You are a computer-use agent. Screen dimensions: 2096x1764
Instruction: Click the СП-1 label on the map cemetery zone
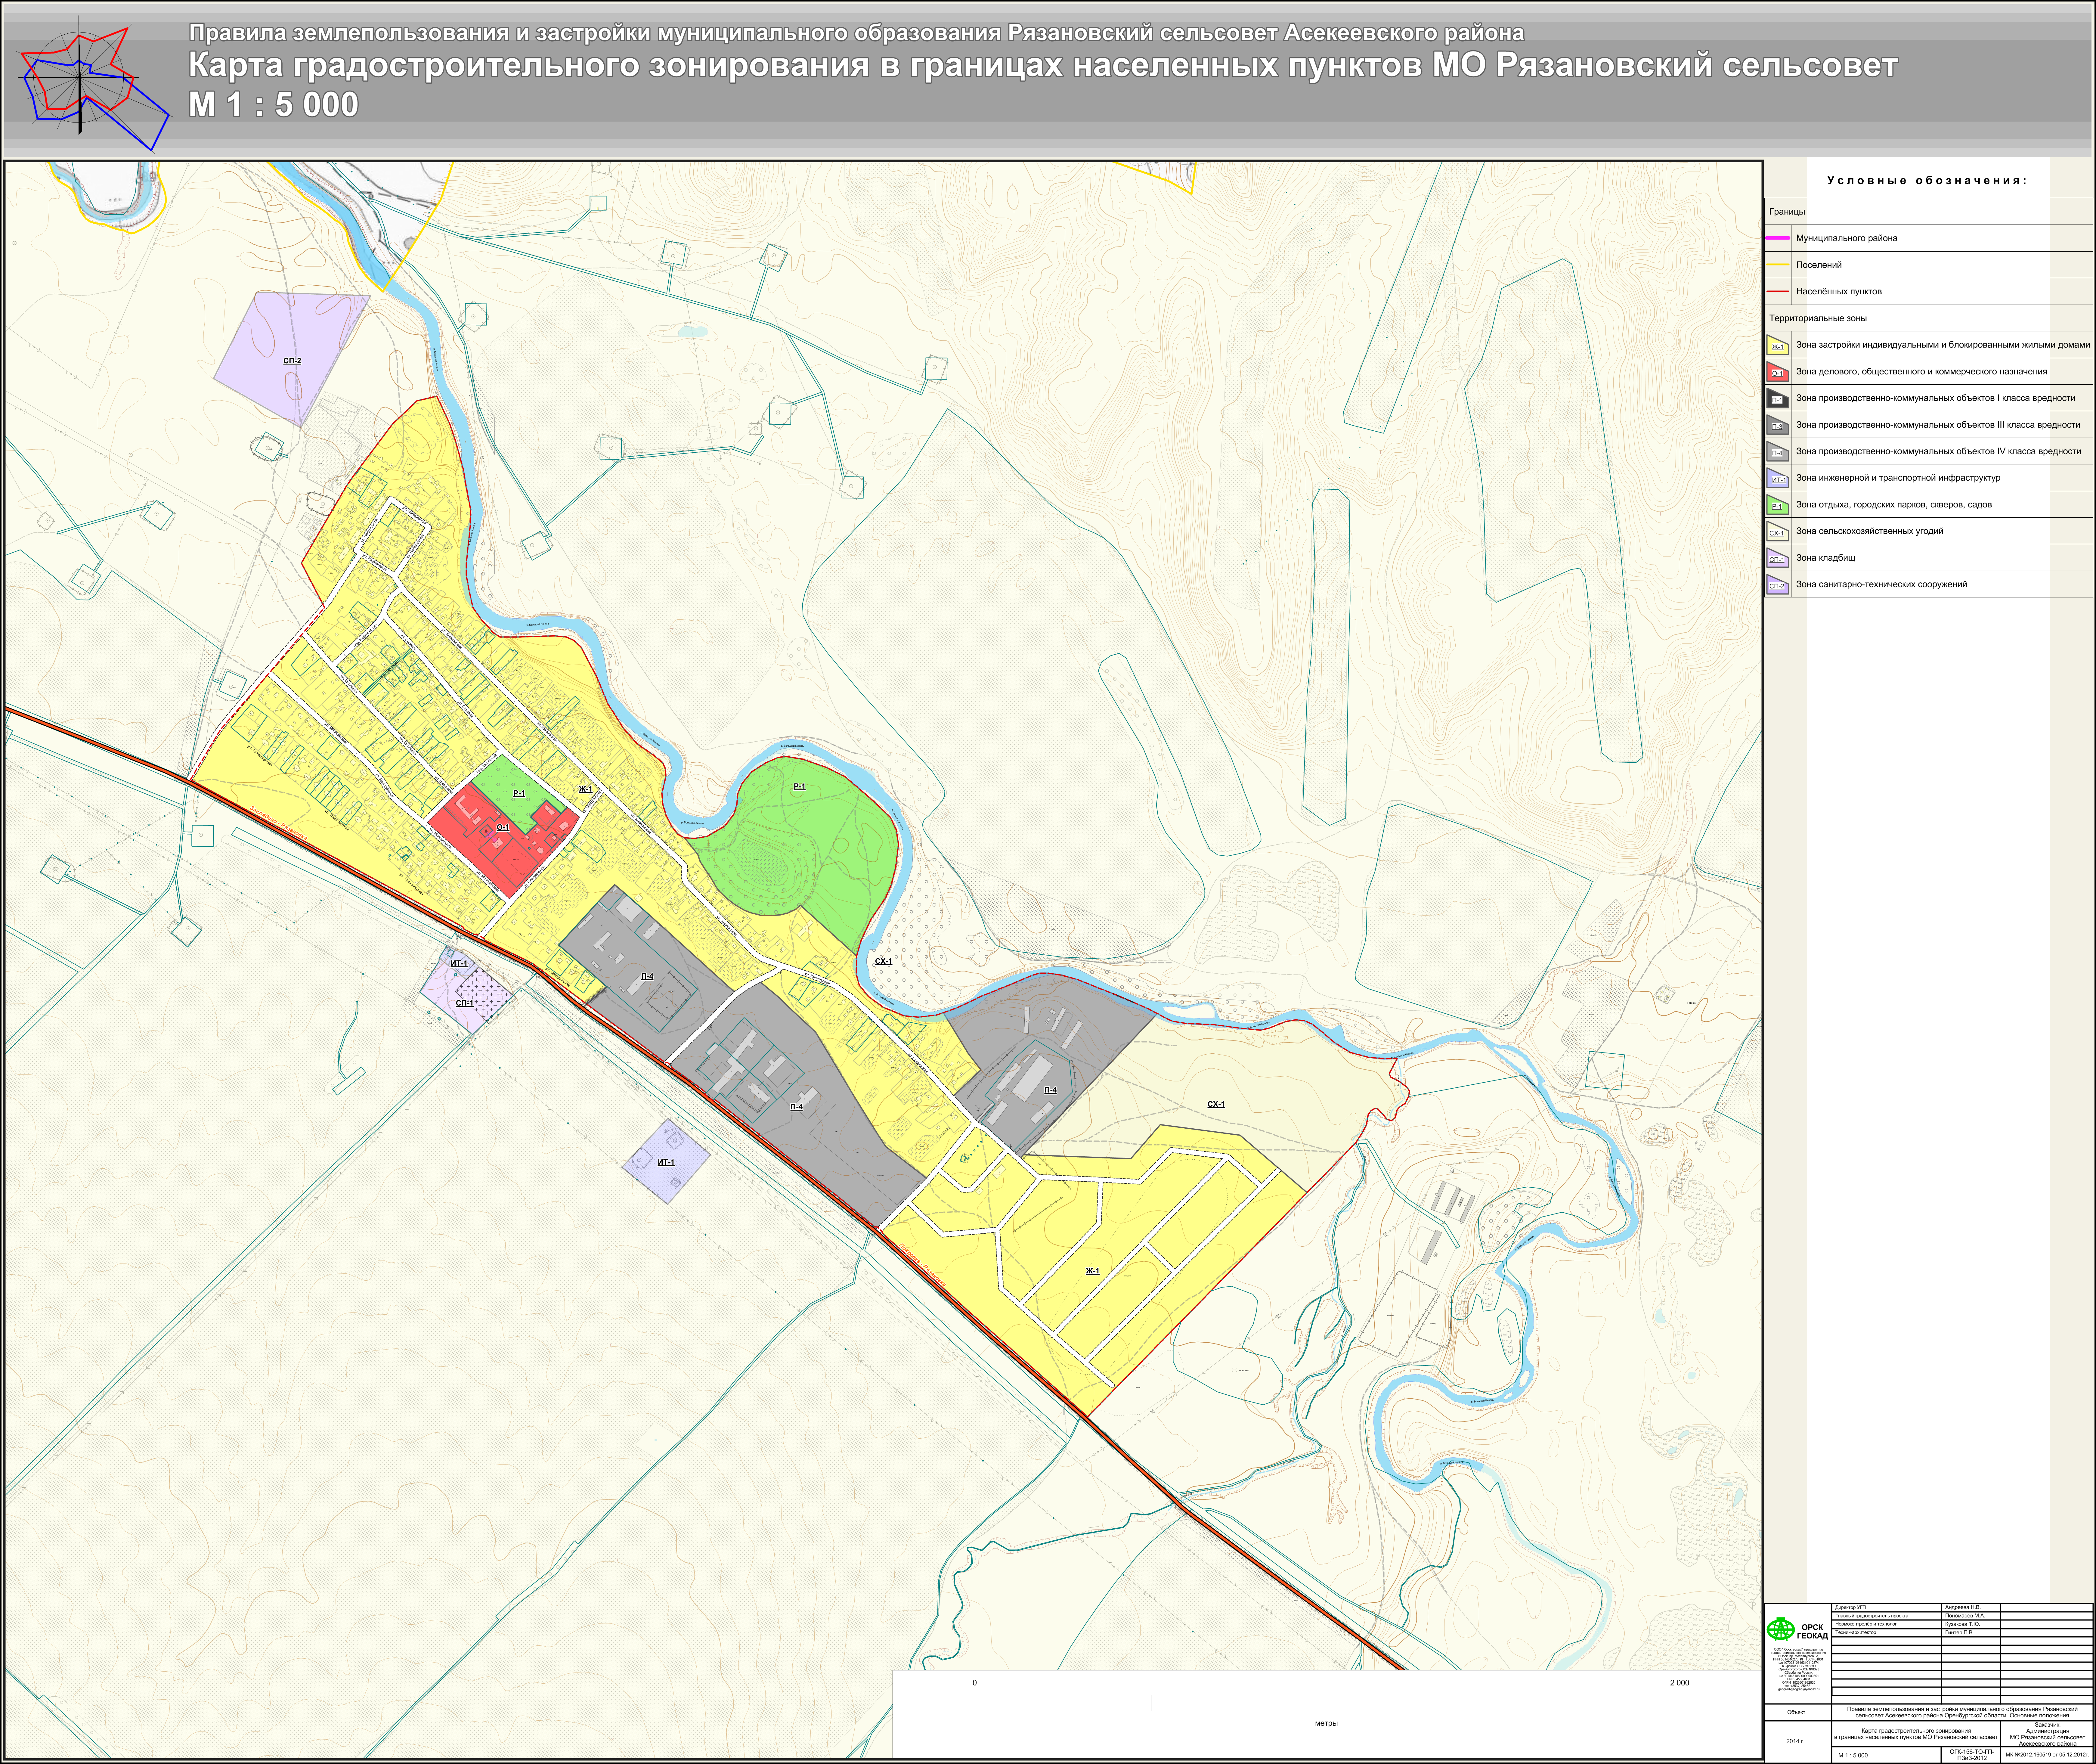(x=465, y=1003)
